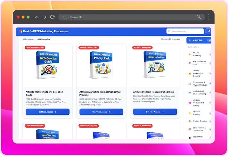The height and width of the screenshot is (156, 228).
Task: Click the browser forward arrow
Action: (x=45, y=17)
